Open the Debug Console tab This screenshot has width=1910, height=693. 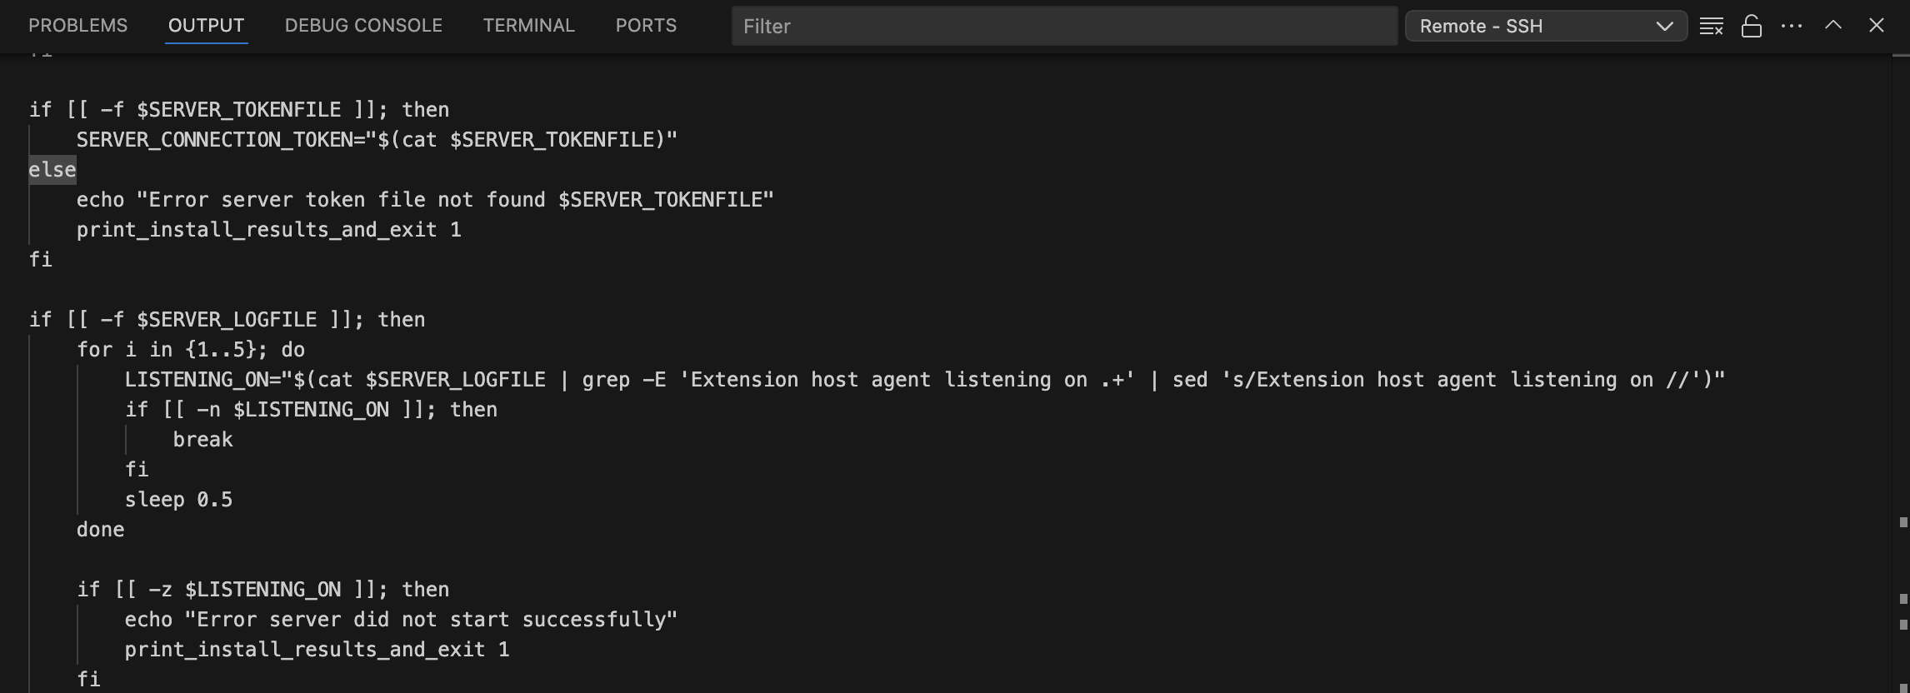363,26
